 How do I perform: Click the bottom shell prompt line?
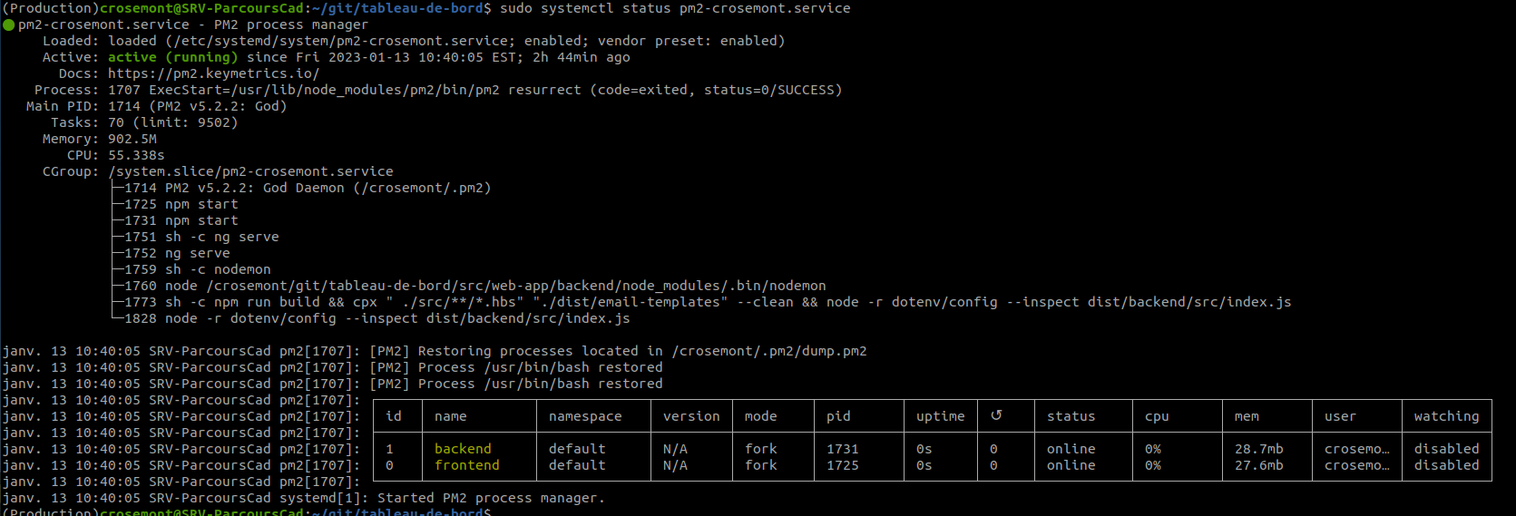click(245, 511)
